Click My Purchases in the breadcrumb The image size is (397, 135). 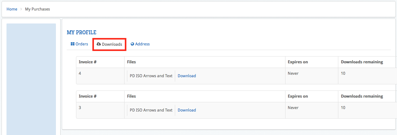tap(37, 9)
